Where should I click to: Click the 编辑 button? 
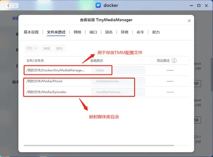pyautogui.click(x=47, y=48)
